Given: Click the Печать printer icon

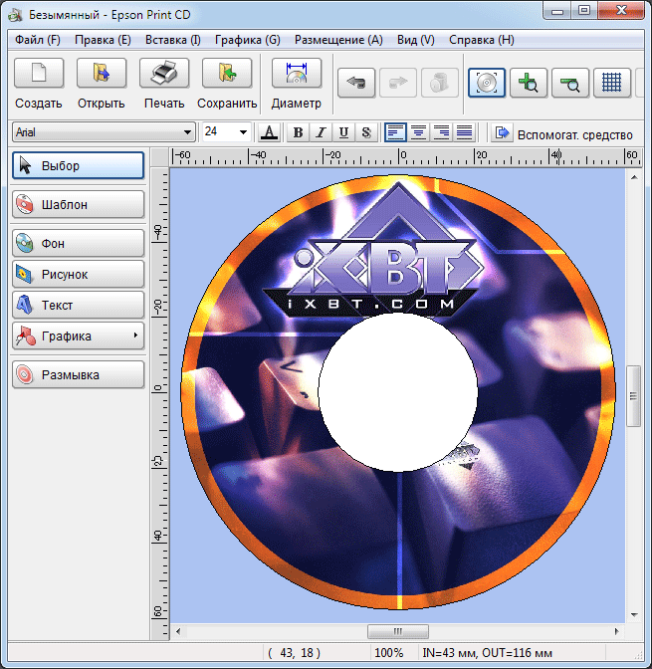Looking at the screenshot, I should [164, 73].
